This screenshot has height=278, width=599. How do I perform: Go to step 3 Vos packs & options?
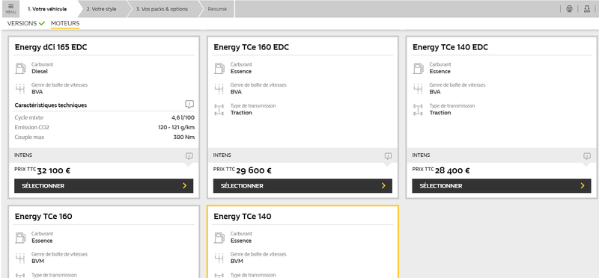coord(162,9)
